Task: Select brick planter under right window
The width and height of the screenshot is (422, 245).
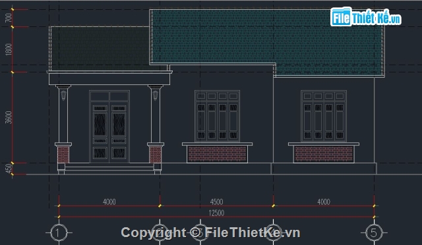Action: (x=324, y=154)
